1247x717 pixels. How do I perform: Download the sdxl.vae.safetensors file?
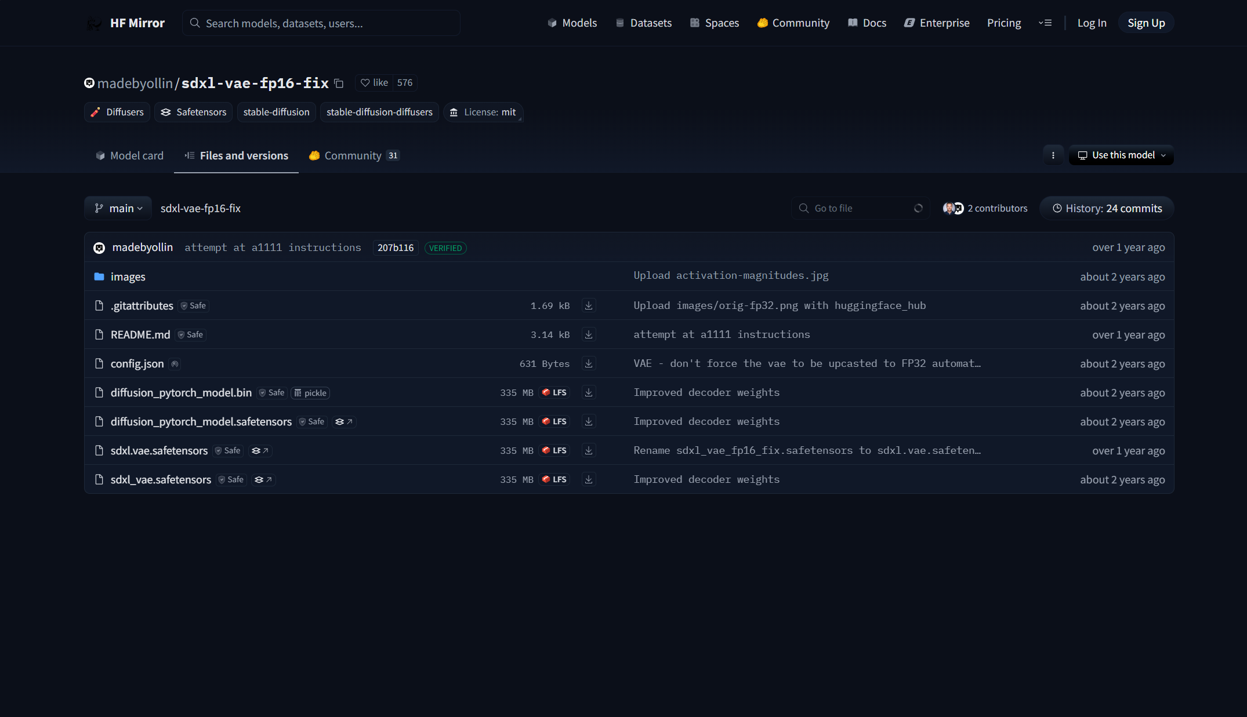589,450
